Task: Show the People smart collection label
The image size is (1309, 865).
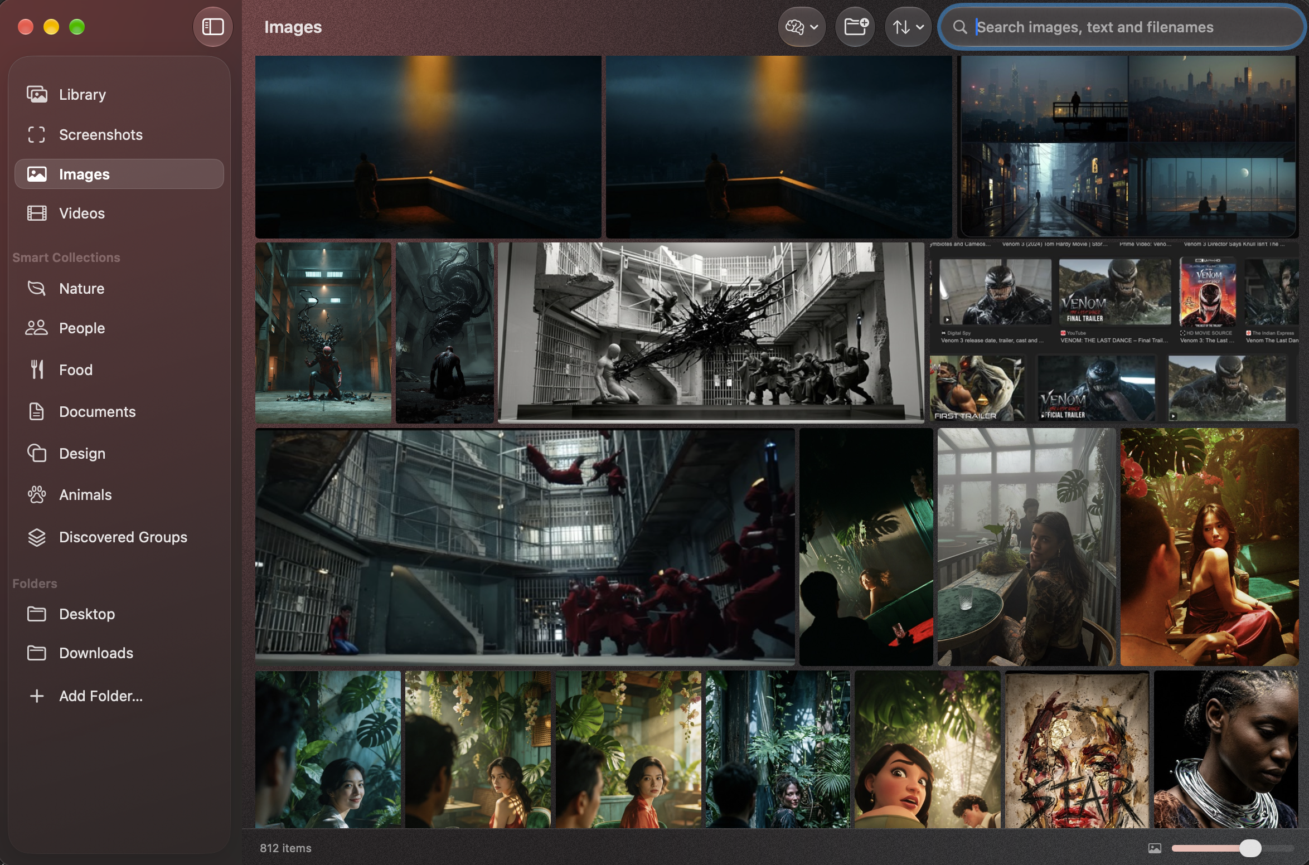Action: coord(82,328)
